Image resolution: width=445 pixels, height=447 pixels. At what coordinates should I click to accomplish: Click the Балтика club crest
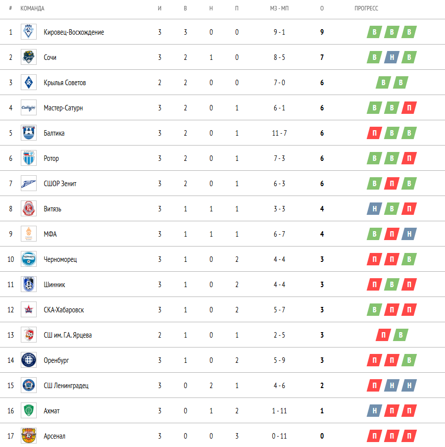coord(28,133)
